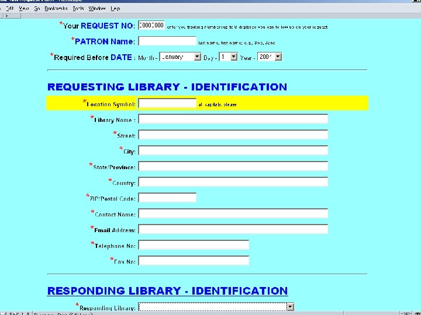Click the ZIP/Postal Code field
Screen dimensions: 421x315
pyautogui.click(x=167, y=198)
